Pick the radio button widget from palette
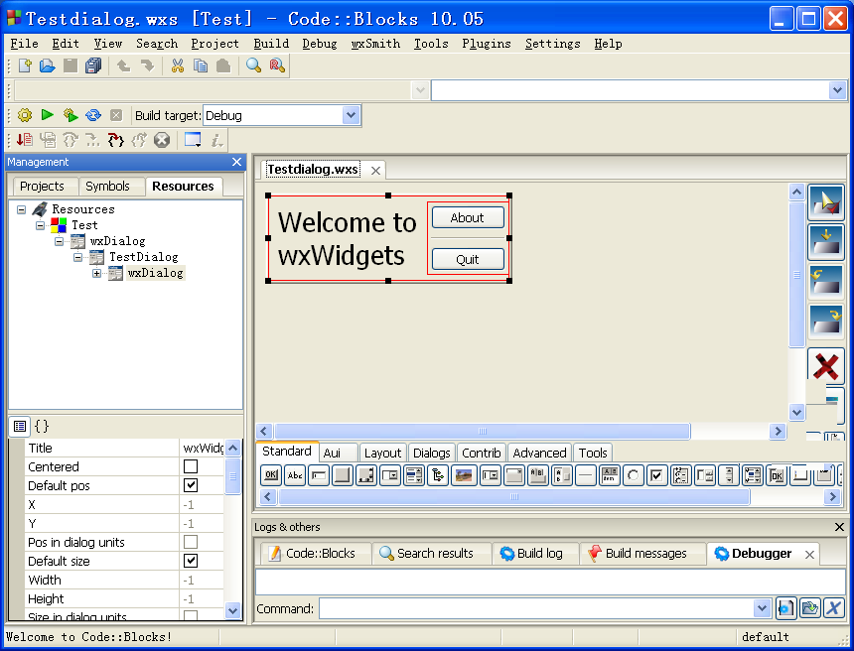Screen dimensions: 854x651 pos(633,475)
